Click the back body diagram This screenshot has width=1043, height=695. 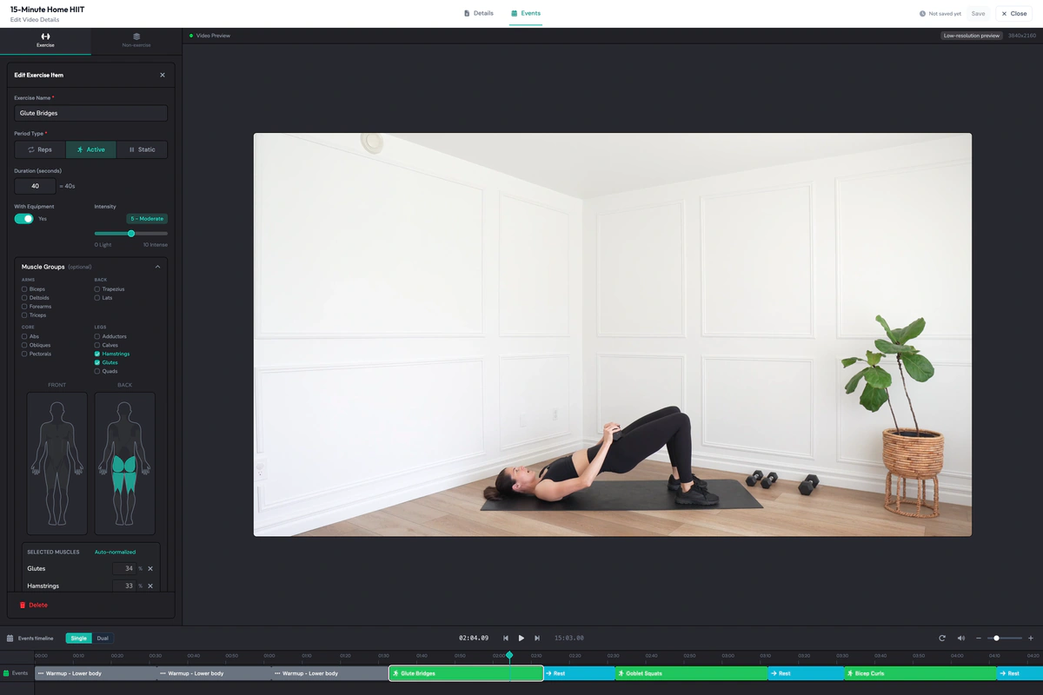pos(125,463)
